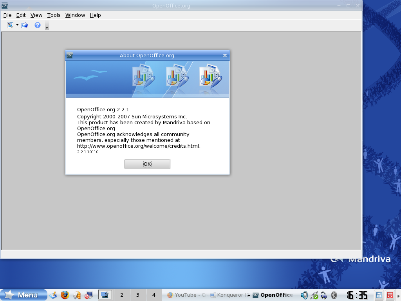Image resolution: width=401 pixels, height=301 pixels.
Task: Open the Window menu
Action: [x=75, y=15]
